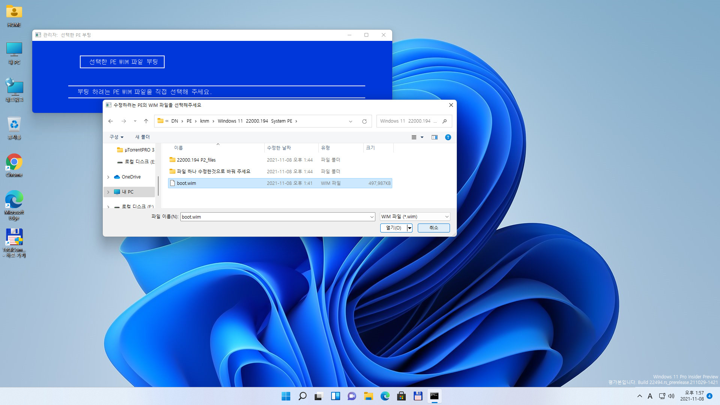Open Microsoft Edge from the taskbar
This screenshot has height=405, width=720.
point(385,396)
